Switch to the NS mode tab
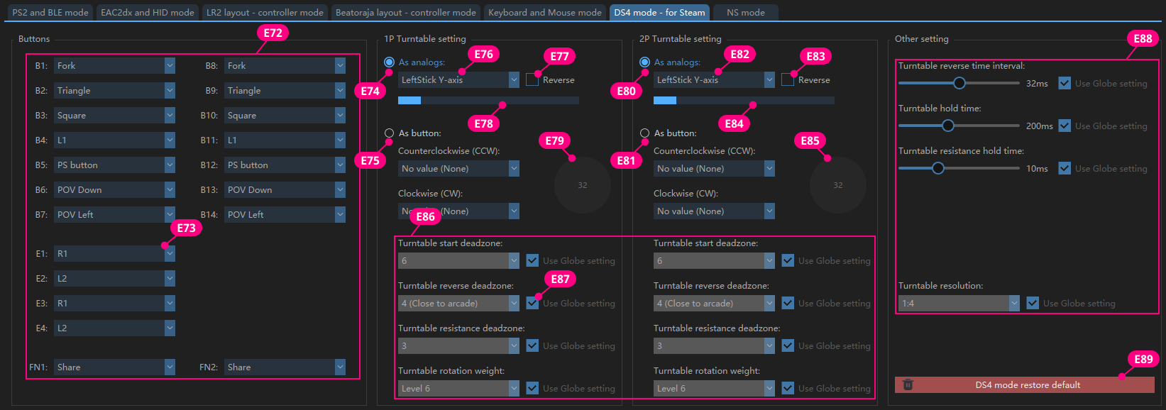This screenshot has height=410, width=1166. tap(745, 13)
